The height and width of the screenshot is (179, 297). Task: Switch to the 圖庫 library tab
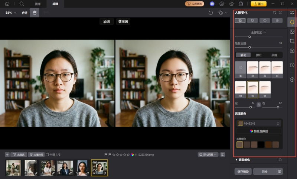(37, 4)
